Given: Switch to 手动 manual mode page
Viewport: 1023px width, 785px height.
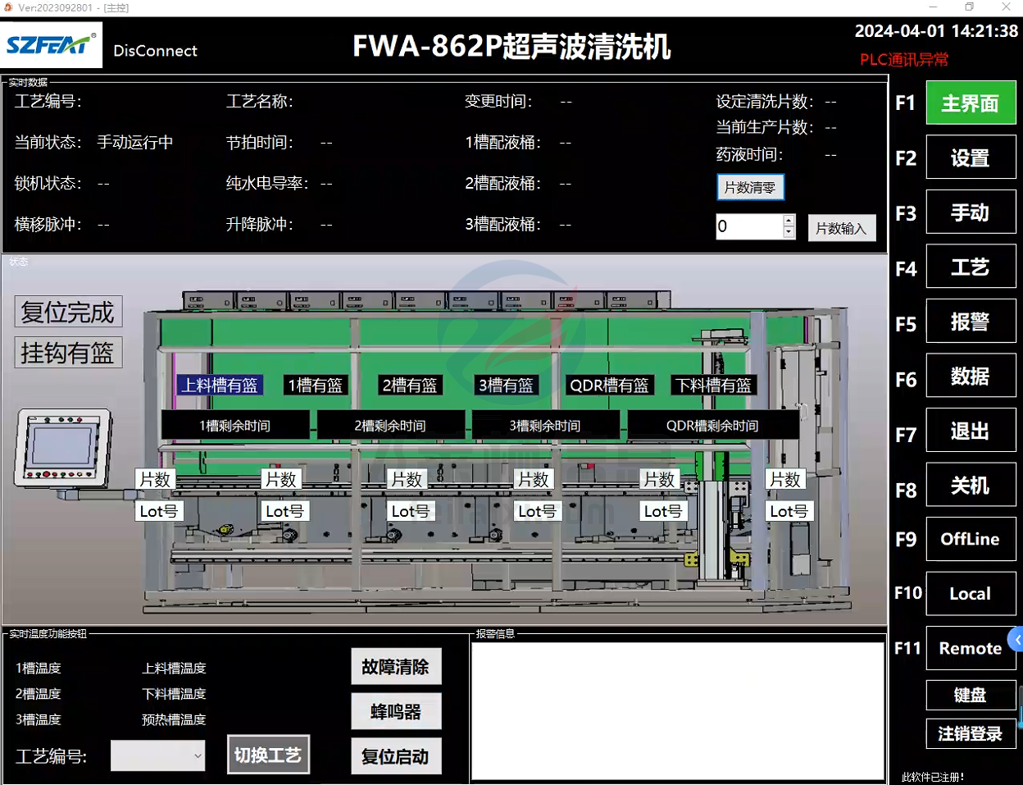Looking at the screenshot, I should 971,212.
